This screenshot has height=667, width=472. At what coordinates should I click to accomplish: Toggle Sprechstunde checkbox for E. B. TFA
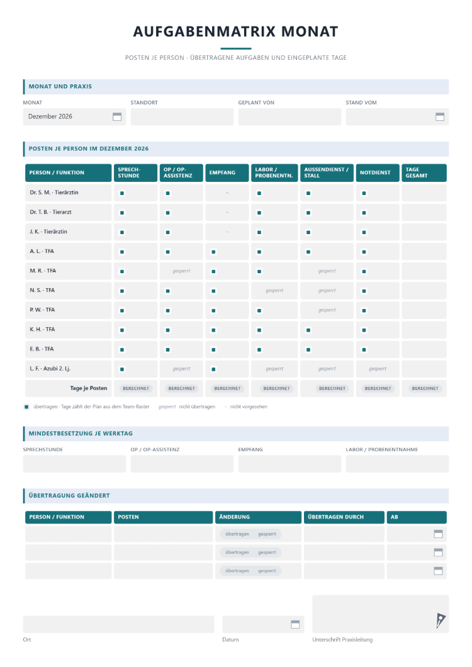tap(122, 350)
